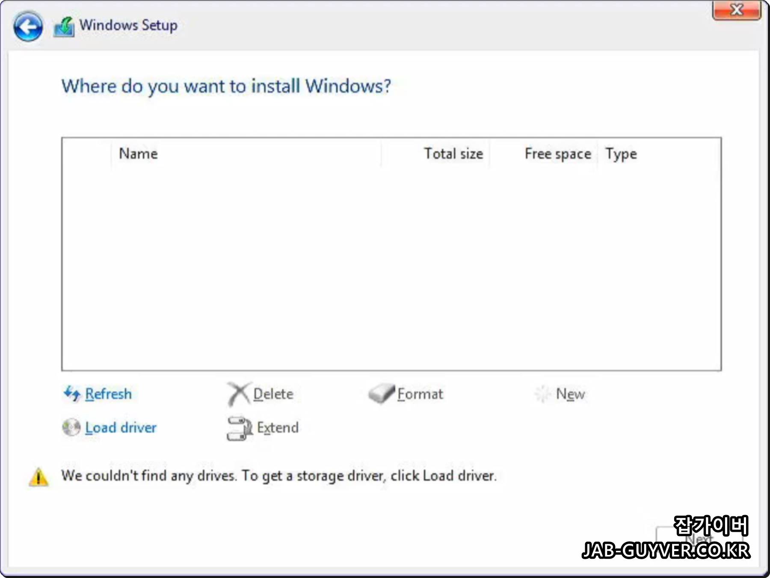Click the Refresh link

(108, 394)
